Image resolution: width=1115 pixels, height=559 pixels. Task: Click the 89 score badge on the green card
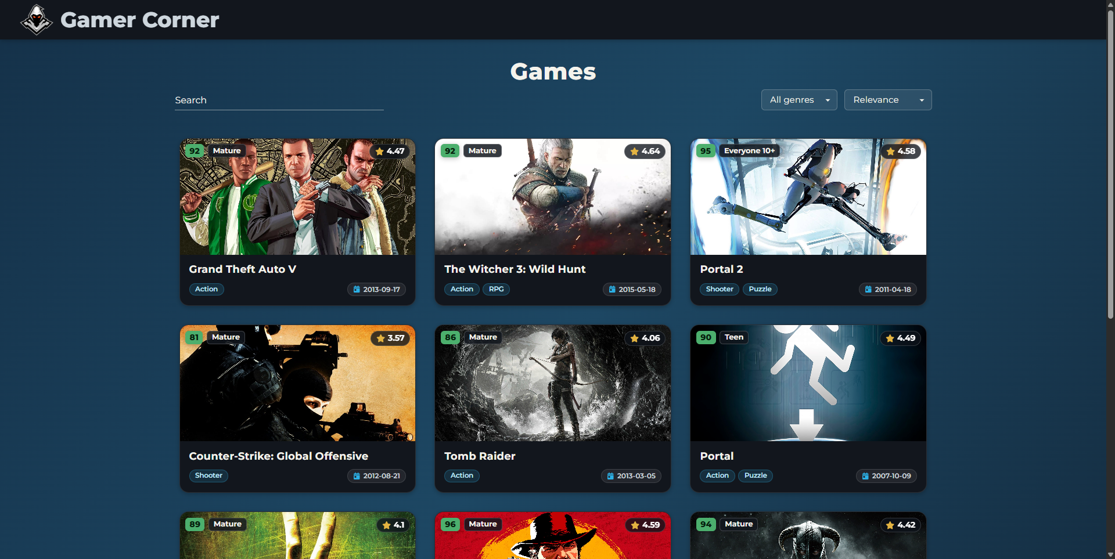(x=195, y=524)
